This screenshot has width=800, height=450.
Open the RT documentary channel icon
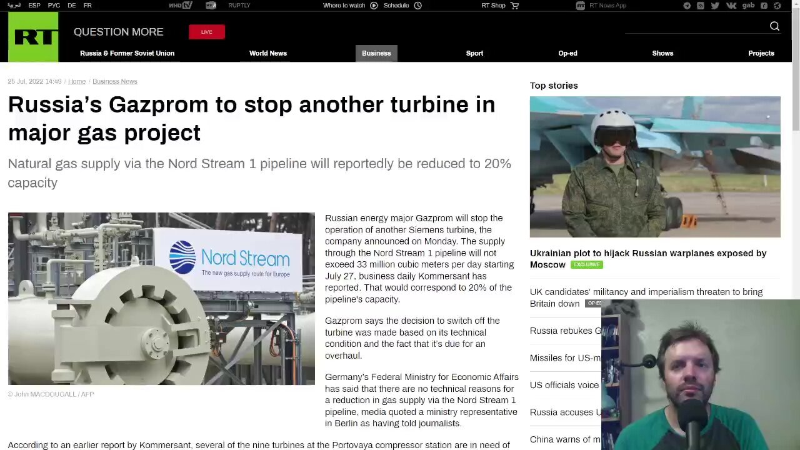point(211,6)
